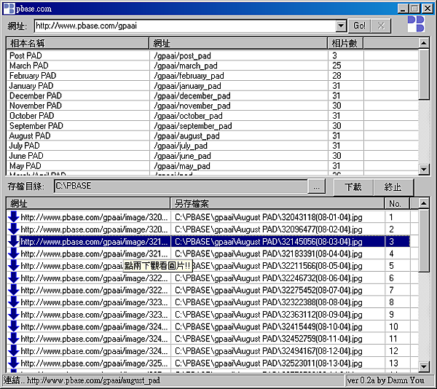This screenshot has height=389, width=437.
Task: Click the arrow icon for row No. 7
Action: (13, 290)
